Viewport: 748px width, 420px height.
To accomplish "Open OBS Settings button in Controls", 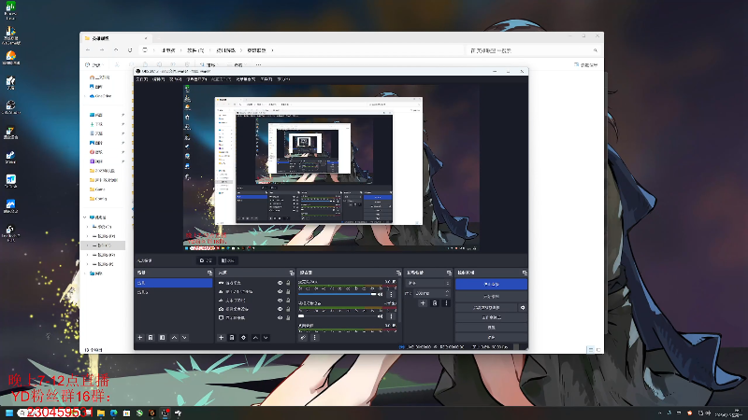I will [x=492, y=328].
